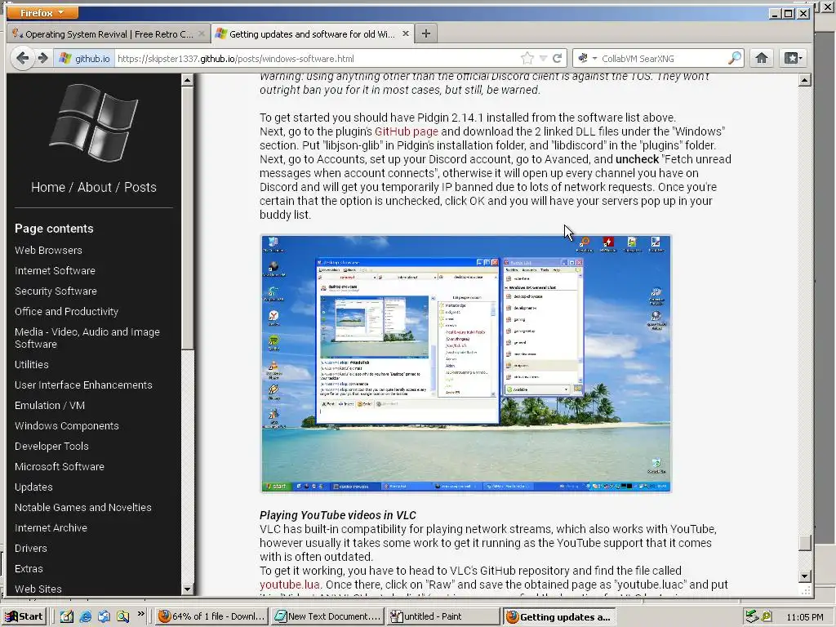Close the Getting updates tab
836x627 pixels.
pos(405,33)
